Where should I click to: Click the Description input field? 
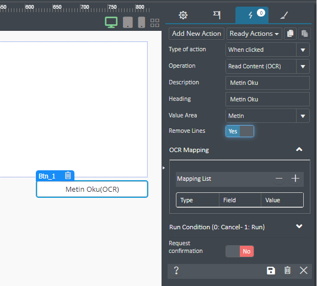tap(267, 83)
